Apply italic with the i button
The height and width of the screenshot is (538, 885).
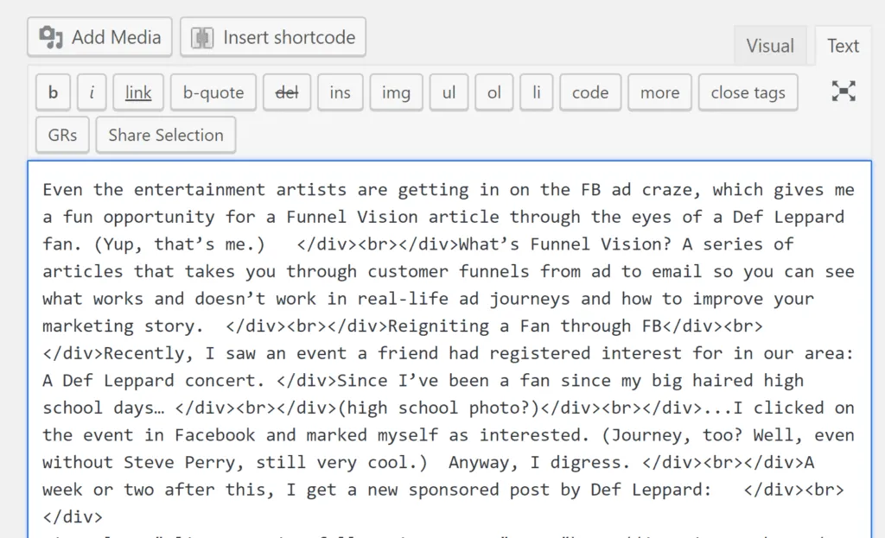click(92, 92)
